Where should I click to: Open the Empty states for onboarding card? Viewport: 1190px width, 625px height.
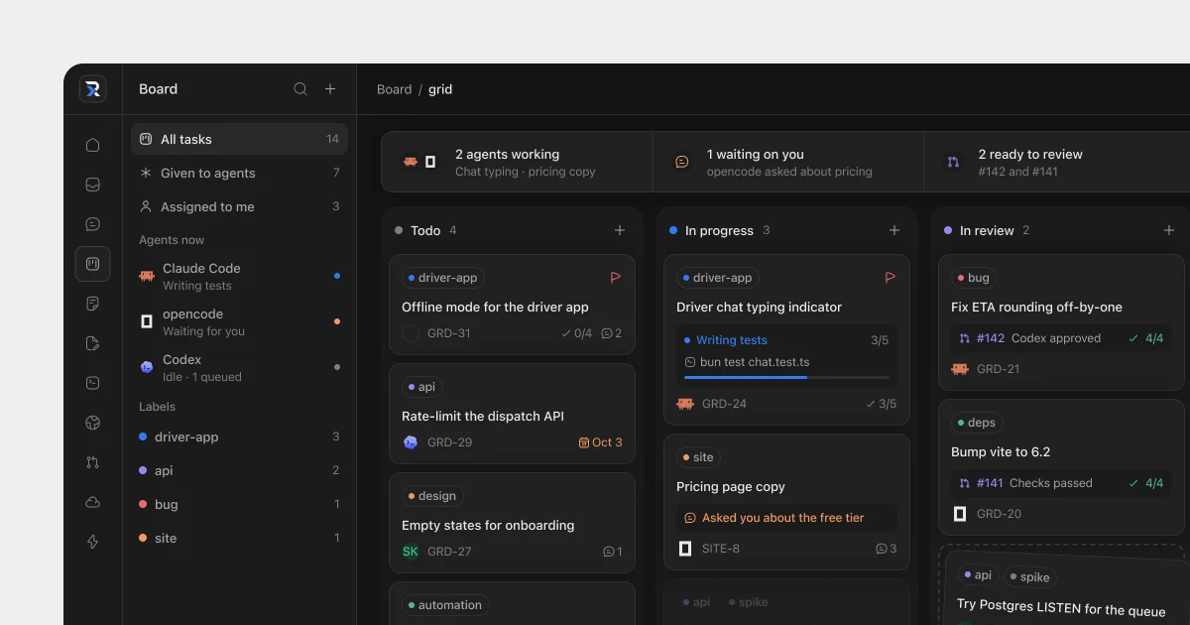click(x=512, y=523)
